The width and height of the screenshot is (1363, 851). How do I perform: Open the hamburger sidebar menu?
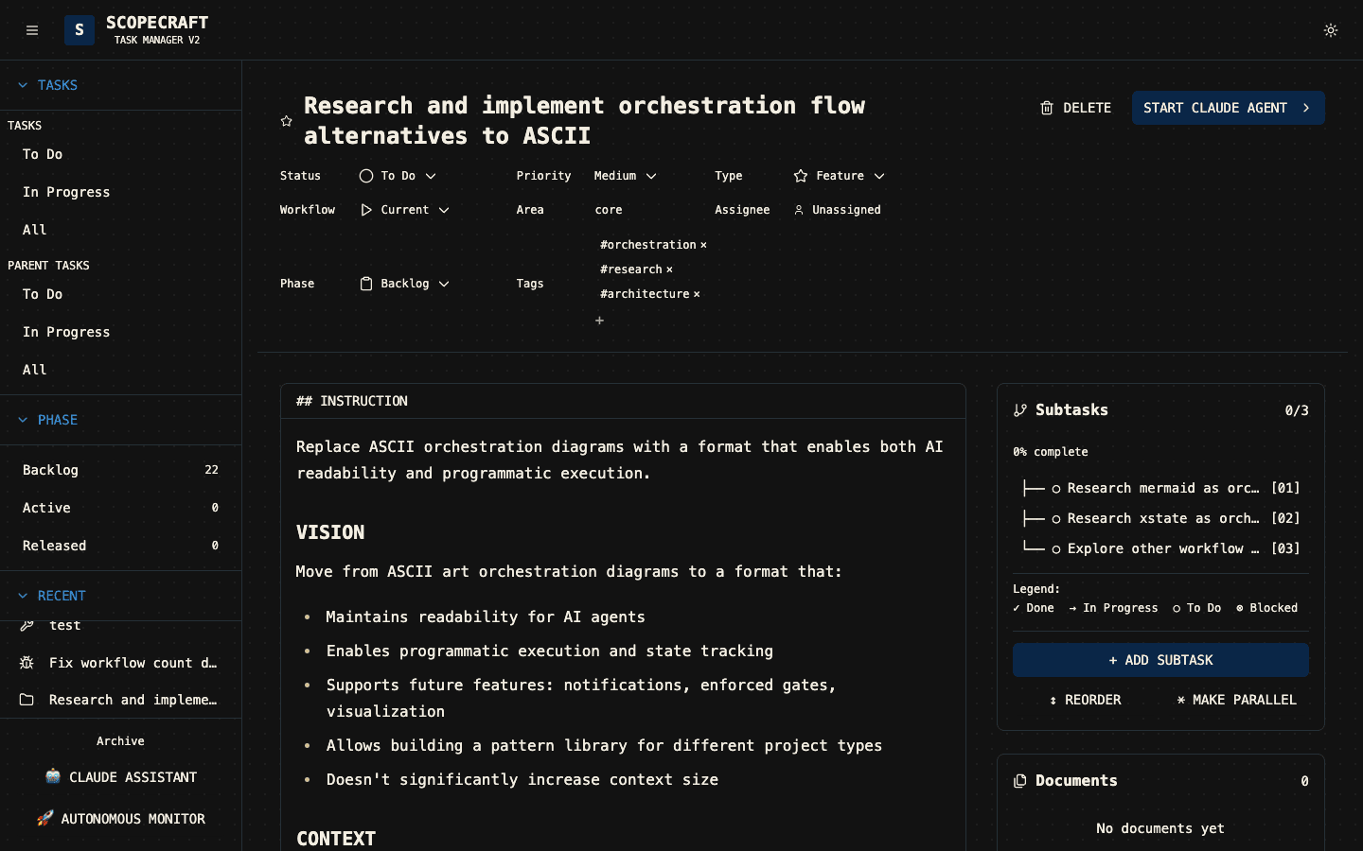point(32,30)
